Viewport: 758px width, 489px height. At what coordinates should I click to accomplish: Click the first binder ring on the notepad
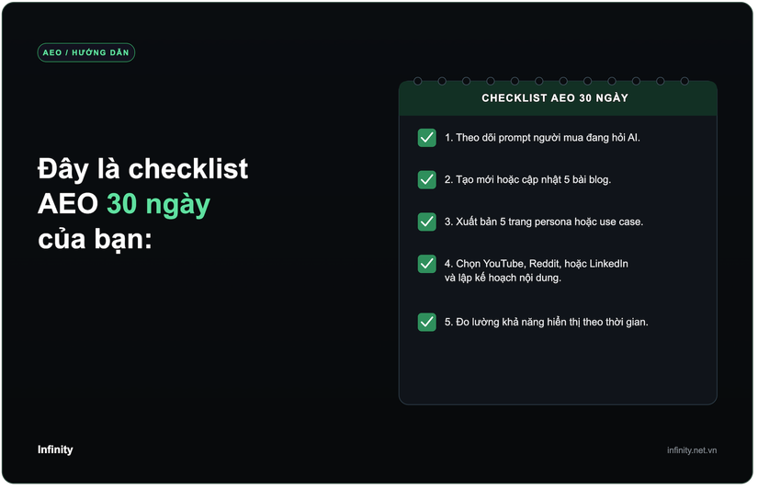point(418,81)
